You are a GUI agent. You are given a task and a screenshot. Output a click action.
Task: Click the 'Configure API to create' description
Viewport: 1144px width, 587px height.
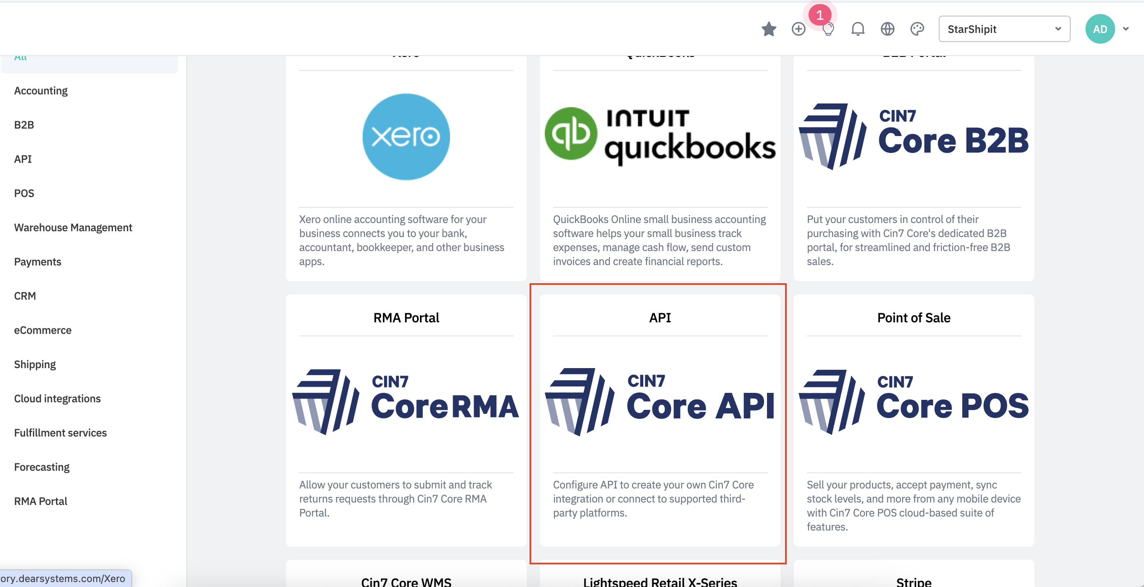[x=653, y=498]
